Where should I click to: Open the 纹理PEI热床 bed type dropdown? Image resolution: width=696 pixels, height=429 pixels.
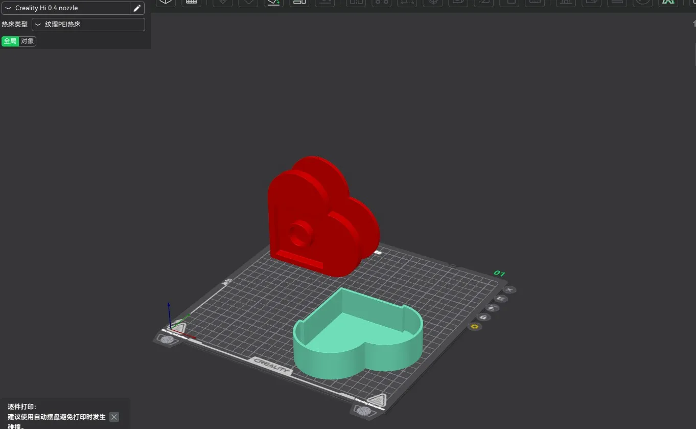88,24
